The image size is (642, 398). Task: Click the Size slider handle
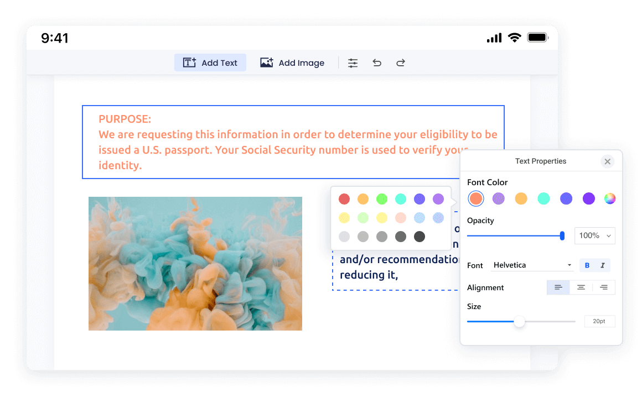point(519,321)
